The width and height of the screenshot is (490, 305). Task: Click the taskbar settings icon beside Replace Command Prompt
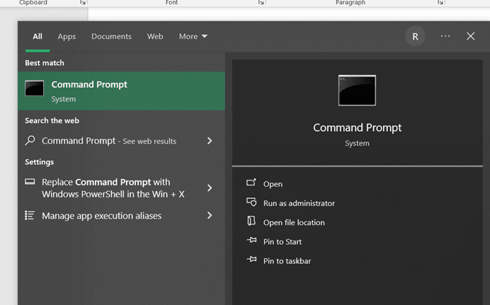[30, 182]
